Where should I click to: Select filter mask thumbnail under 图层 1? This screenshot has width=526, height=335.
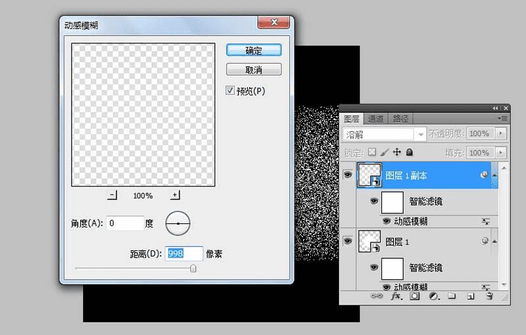click(392, 269)
